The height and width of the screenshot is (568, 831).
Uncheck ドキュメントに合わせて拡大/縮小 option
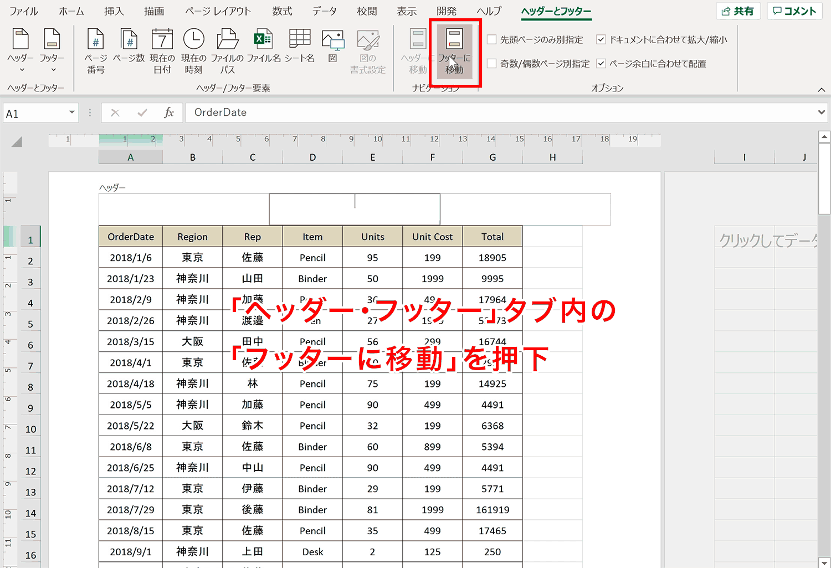pyautogui.click(x=601, y=39)
